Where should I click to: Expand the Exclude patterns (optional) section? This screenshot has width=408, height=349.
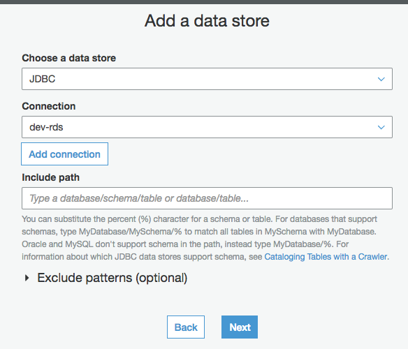point(112,278)
